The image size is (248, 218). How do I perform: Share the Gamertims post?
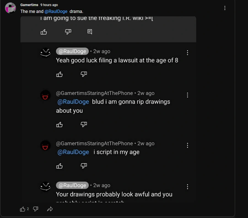coord(50,209)
